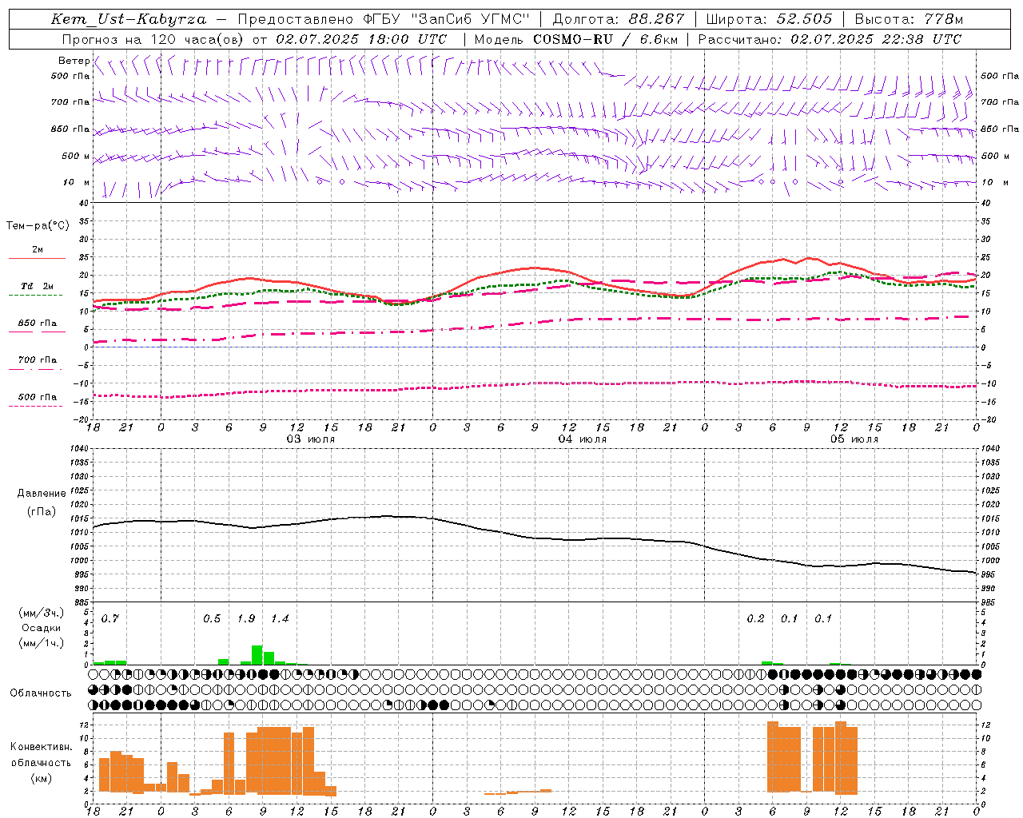This screenshot has width=1023, height=818.
Task: Click dotted line sample under 500 гПа temperature legend
Action: [x=36, y=406]
